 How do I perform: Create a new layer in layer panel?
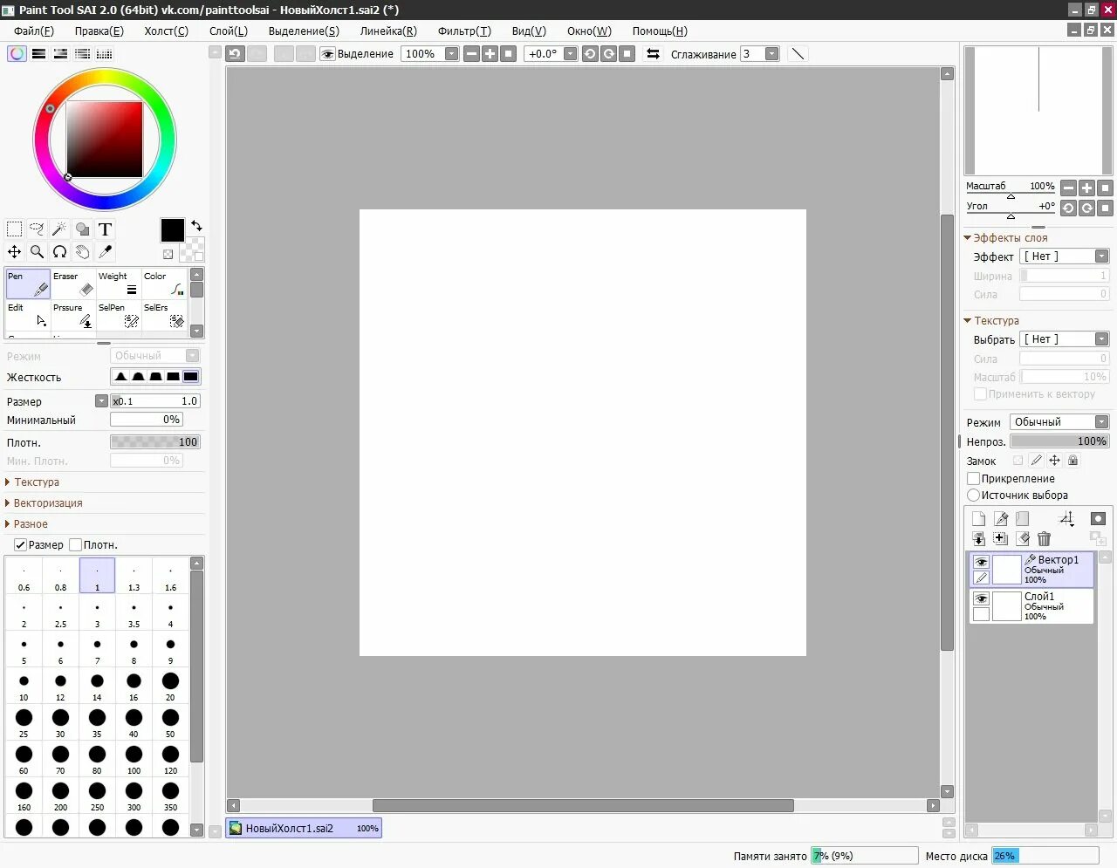coord(978,518)
